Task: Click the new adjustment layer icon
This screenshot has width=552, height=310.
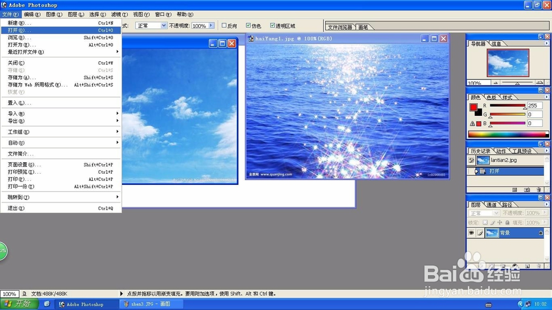Action: [514, 266]
